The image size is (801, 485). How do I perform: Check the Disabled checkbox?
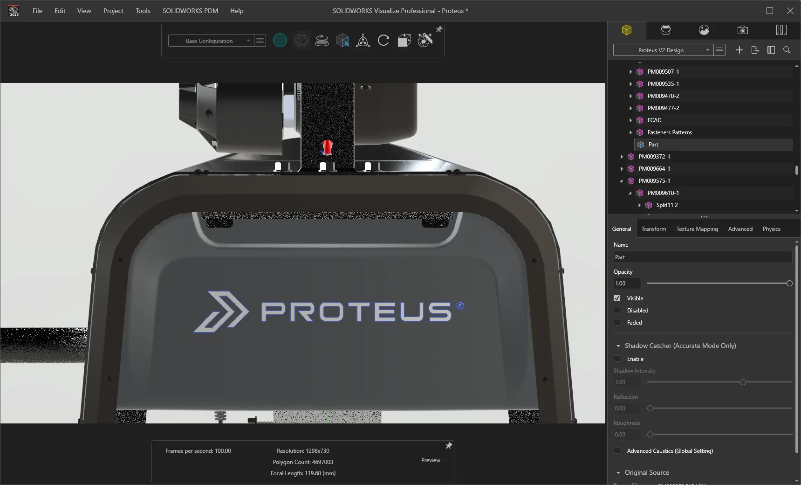[x=617, y=310]
